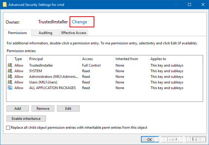Select the Administrators (MILI\Adminis...) entry
The width and height of the screenshot is (209, 145).
point(104,77)
